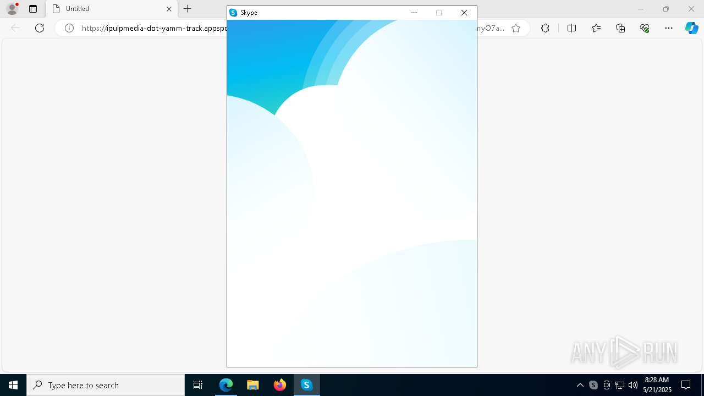This screenshot has width=704, height=396.
Task: Close the Edge browser window
Action: [691, 9]
